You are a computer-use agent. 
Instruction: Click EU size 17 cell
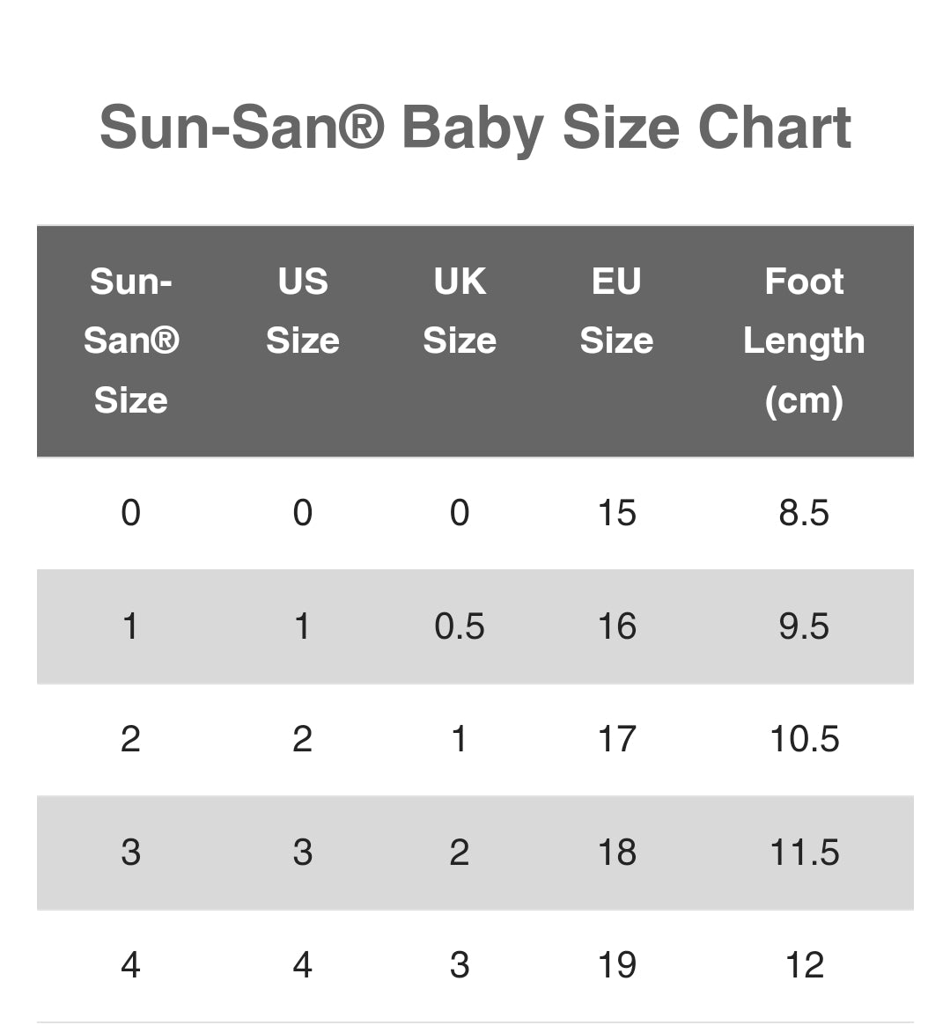616,739
